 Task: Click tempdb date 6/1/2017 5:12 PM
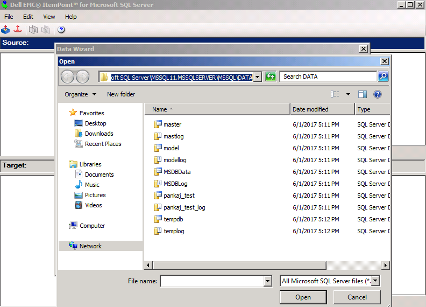pos(316,219)
